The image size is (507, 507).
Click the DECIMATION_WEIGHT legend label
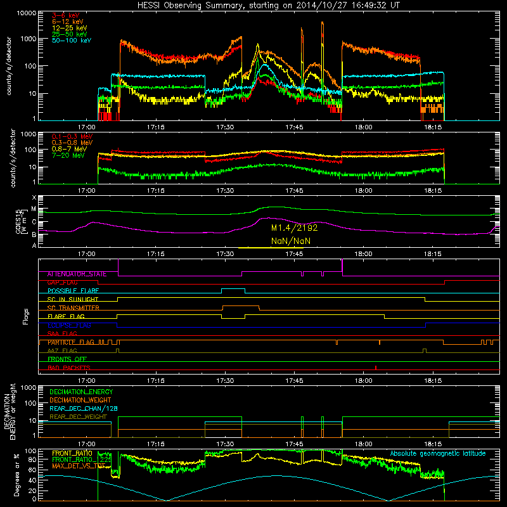80,400
